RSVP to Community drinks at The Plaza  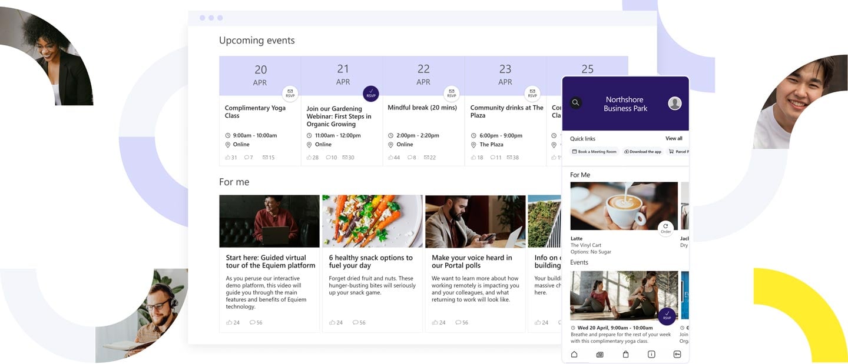(x=532, y=93)
